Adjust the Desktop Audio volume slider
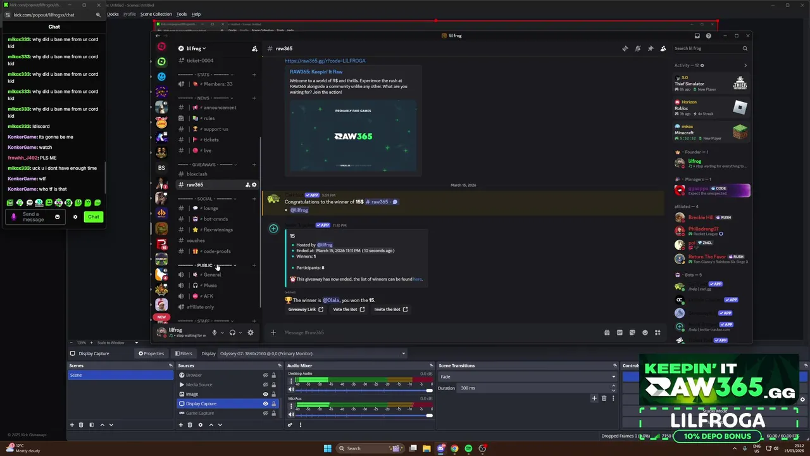The height and width of the screenshot is (456, 810). (364, 390)
